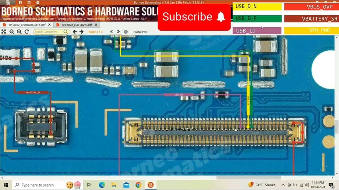Click the horizontal scrollbar thumb

tap(249, 178)
